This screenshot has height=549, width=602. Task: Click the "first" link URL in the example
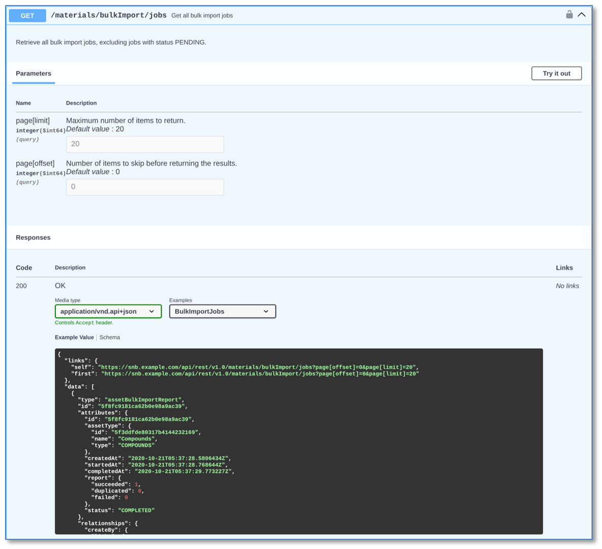pyautogui.click(x=260, y=374)
